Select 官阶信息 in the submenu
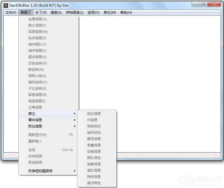This screenshot has width=224, height=188. click(97, 170)
